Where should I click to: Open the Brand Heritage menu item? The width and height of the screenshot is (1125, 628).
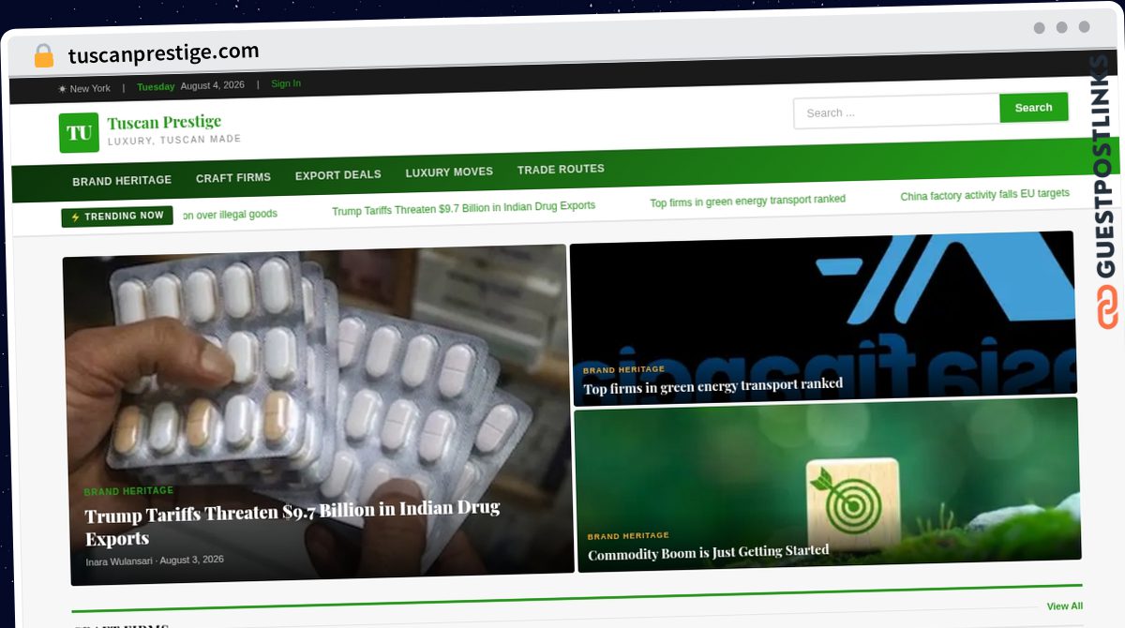(122, 181)
